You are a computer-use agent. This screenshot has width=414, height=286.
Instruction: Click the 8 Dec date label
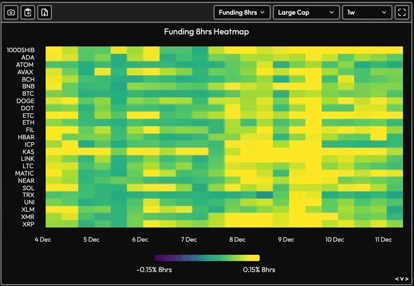point(237,240)
